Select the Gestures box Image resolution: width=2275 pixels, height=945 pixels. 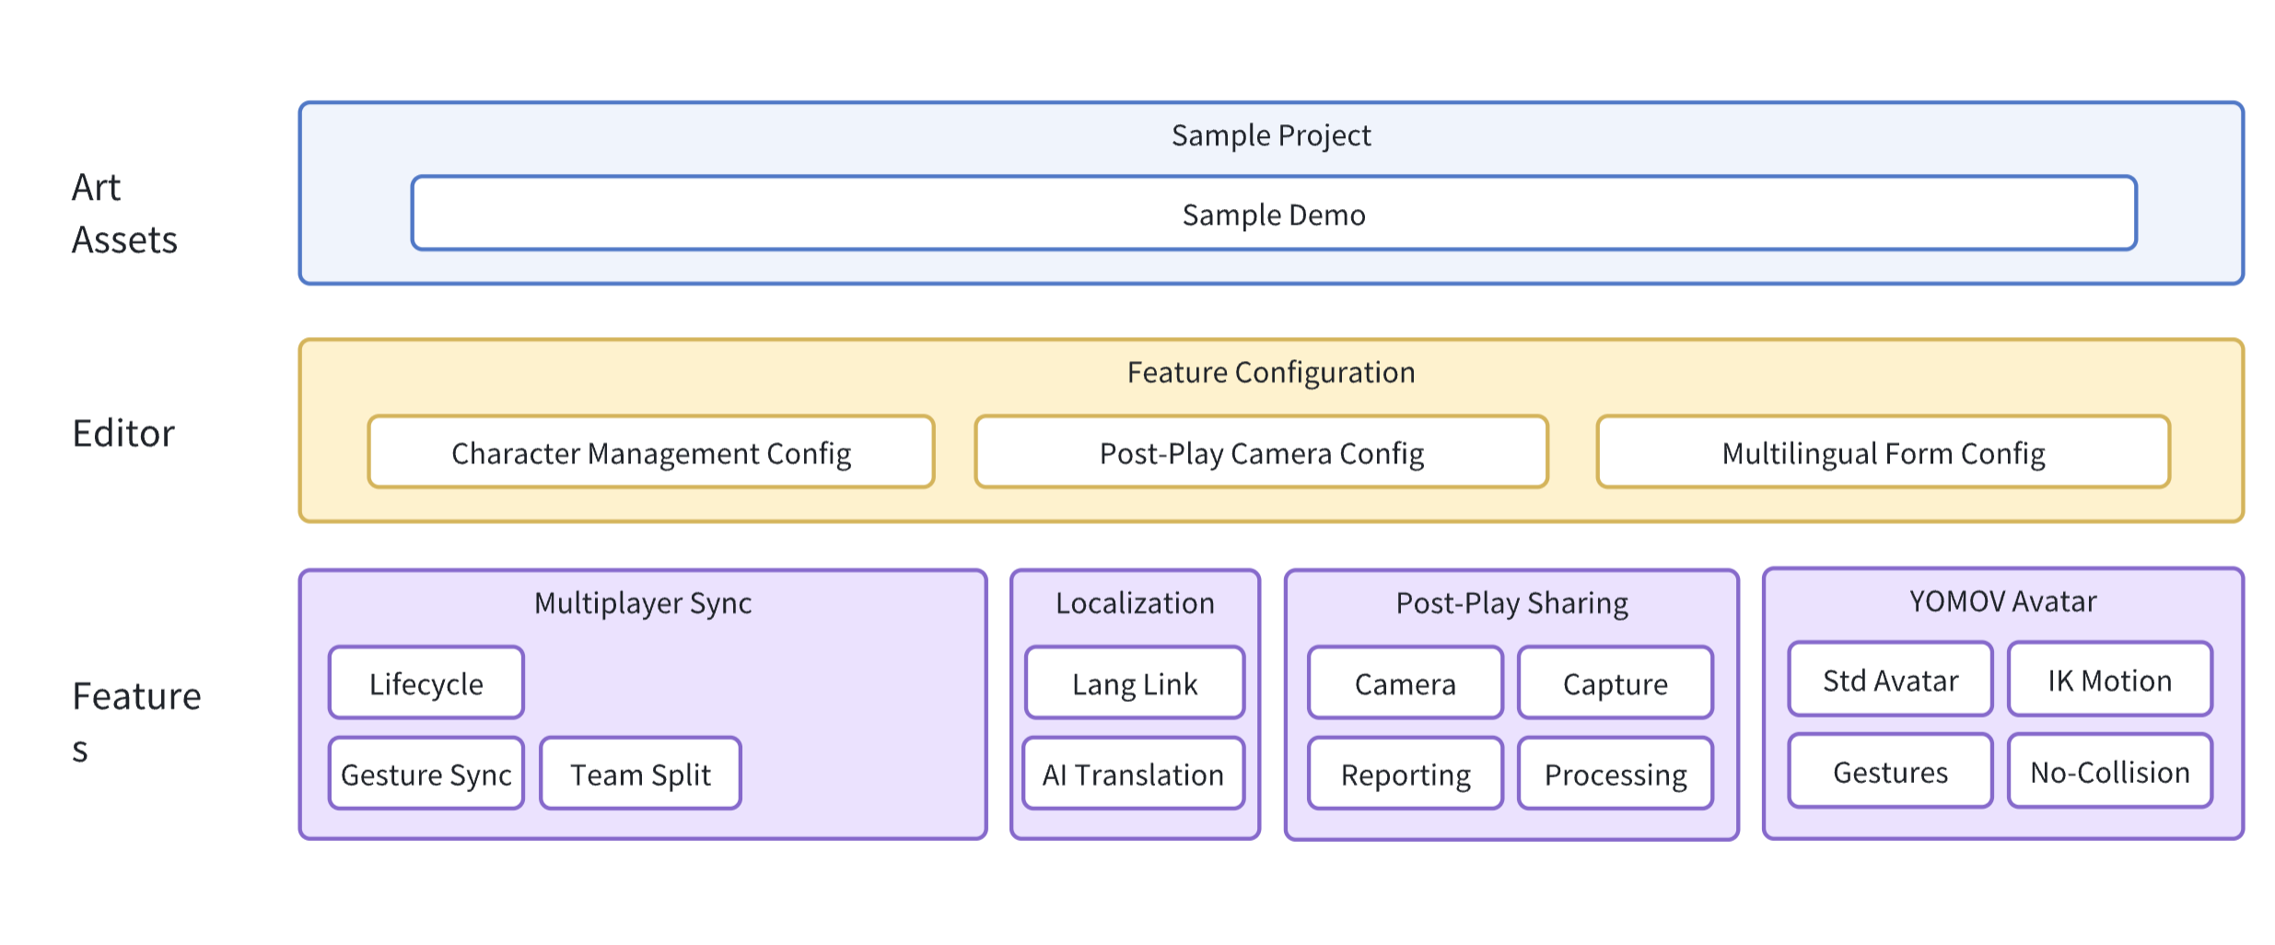[x=1891, y=771]
